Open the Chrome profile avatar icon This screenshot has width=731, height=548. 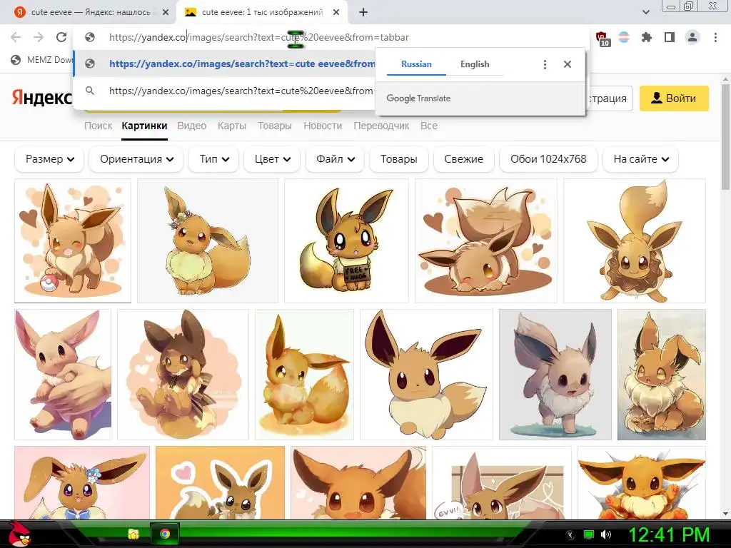coord(692,37)
